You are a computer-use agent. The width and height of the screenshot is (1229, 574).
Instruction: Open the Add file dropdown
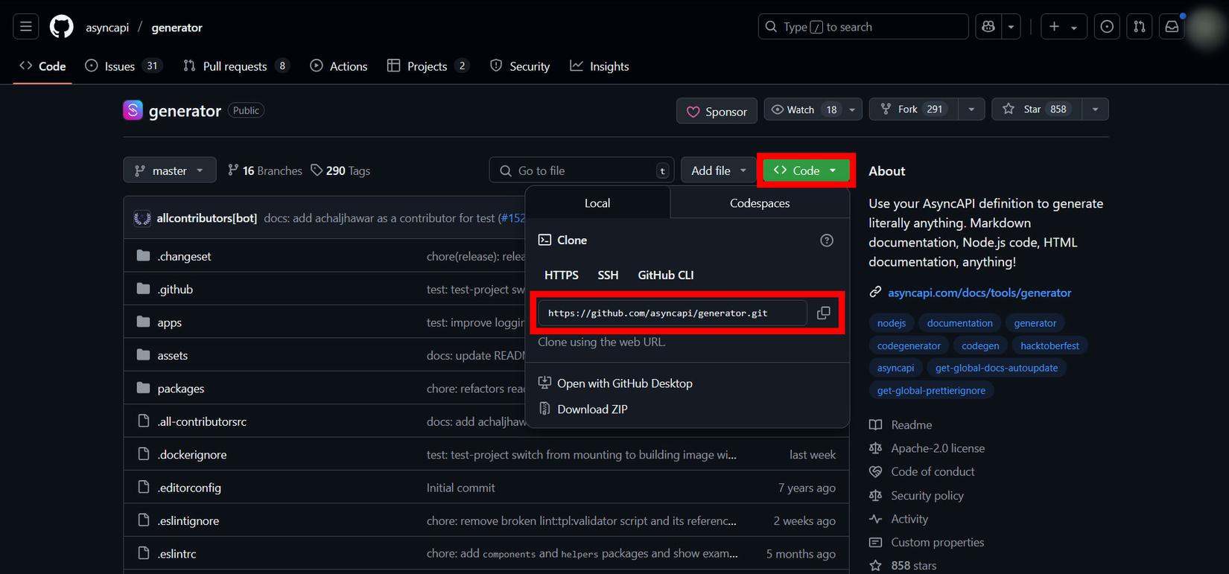719,170
